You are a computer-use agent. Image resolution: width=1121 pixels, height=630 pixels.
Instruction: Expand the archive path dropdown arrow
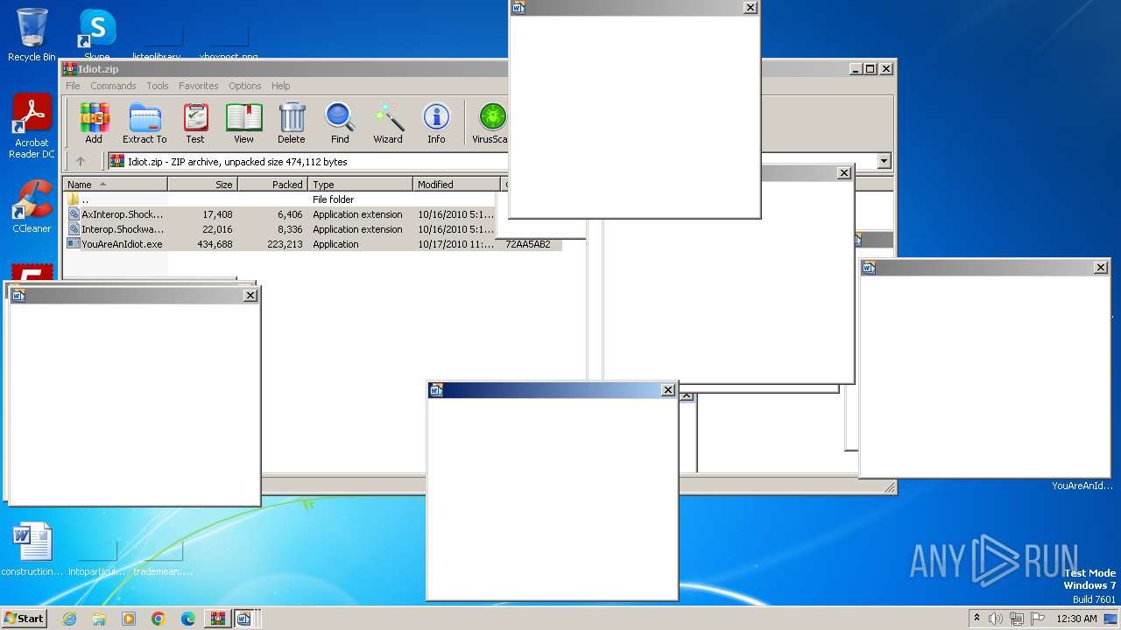(x=884, y=161)
